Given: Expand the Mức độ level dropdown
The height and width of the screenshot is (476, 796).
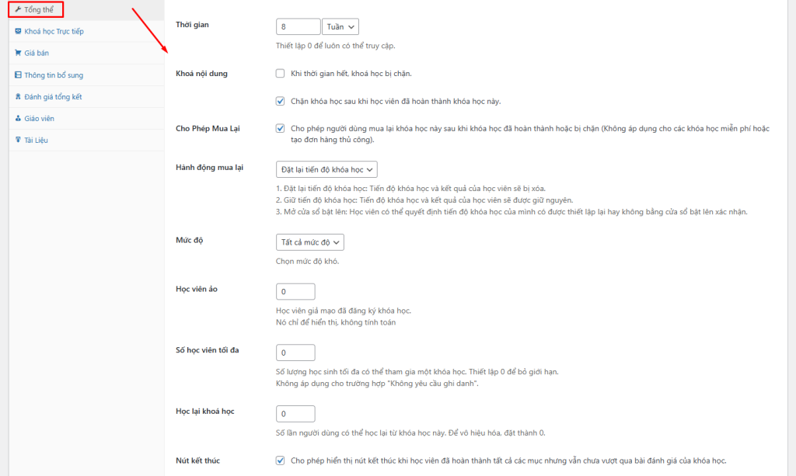Looking at the screenshot, I should tap(310, 242).
